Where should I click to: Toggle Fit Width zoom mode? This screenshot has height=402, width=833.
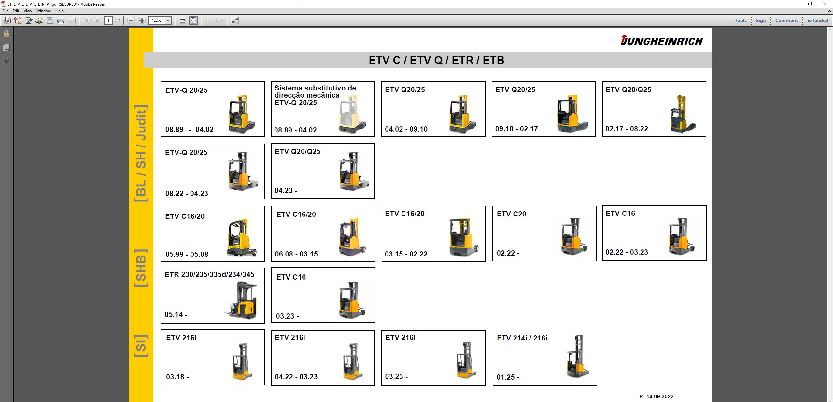point(182,20)
